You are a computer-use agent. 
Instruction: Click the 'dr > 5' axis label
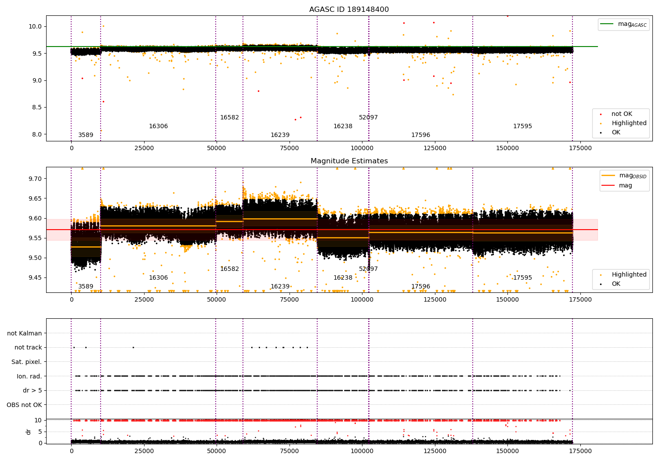pos(33,391)
